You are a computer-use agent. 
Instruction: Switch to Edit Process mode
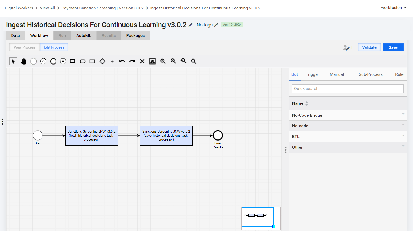[x=54, y=47]
